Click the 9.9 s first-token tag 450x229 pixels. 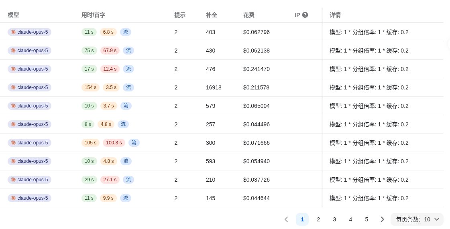(x=108, y=198)
